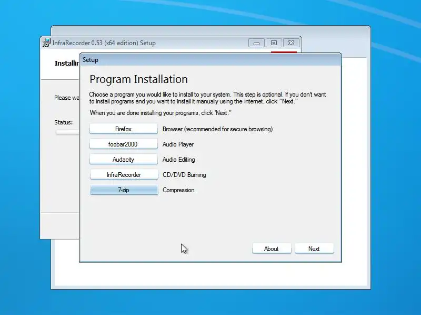Close the InfraRecorder Setup window
Image resolution: width=421 pixels, height=315 pixels.
[x=292, y=43]
